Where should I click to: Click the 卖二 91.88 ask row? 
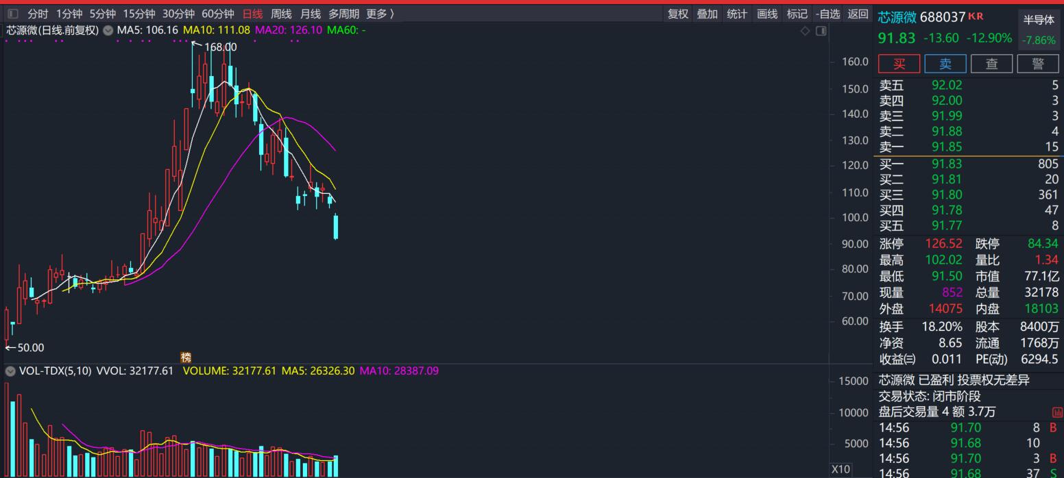click(969, 131)
